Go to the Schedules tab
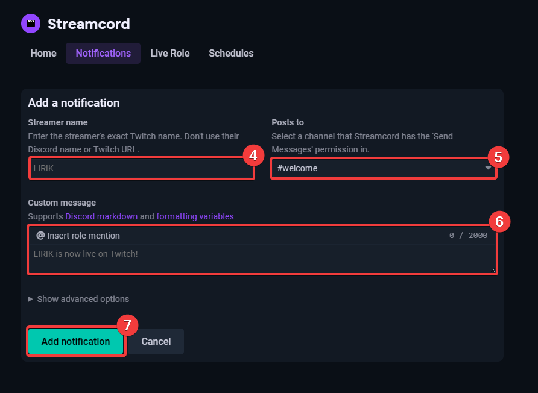The width and height of the screenshot is (538, 393). point(231,53)
